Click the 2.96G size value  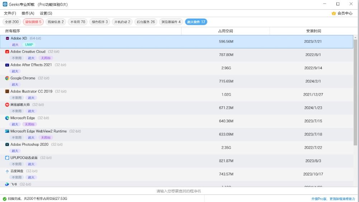(x=226, y=68)
